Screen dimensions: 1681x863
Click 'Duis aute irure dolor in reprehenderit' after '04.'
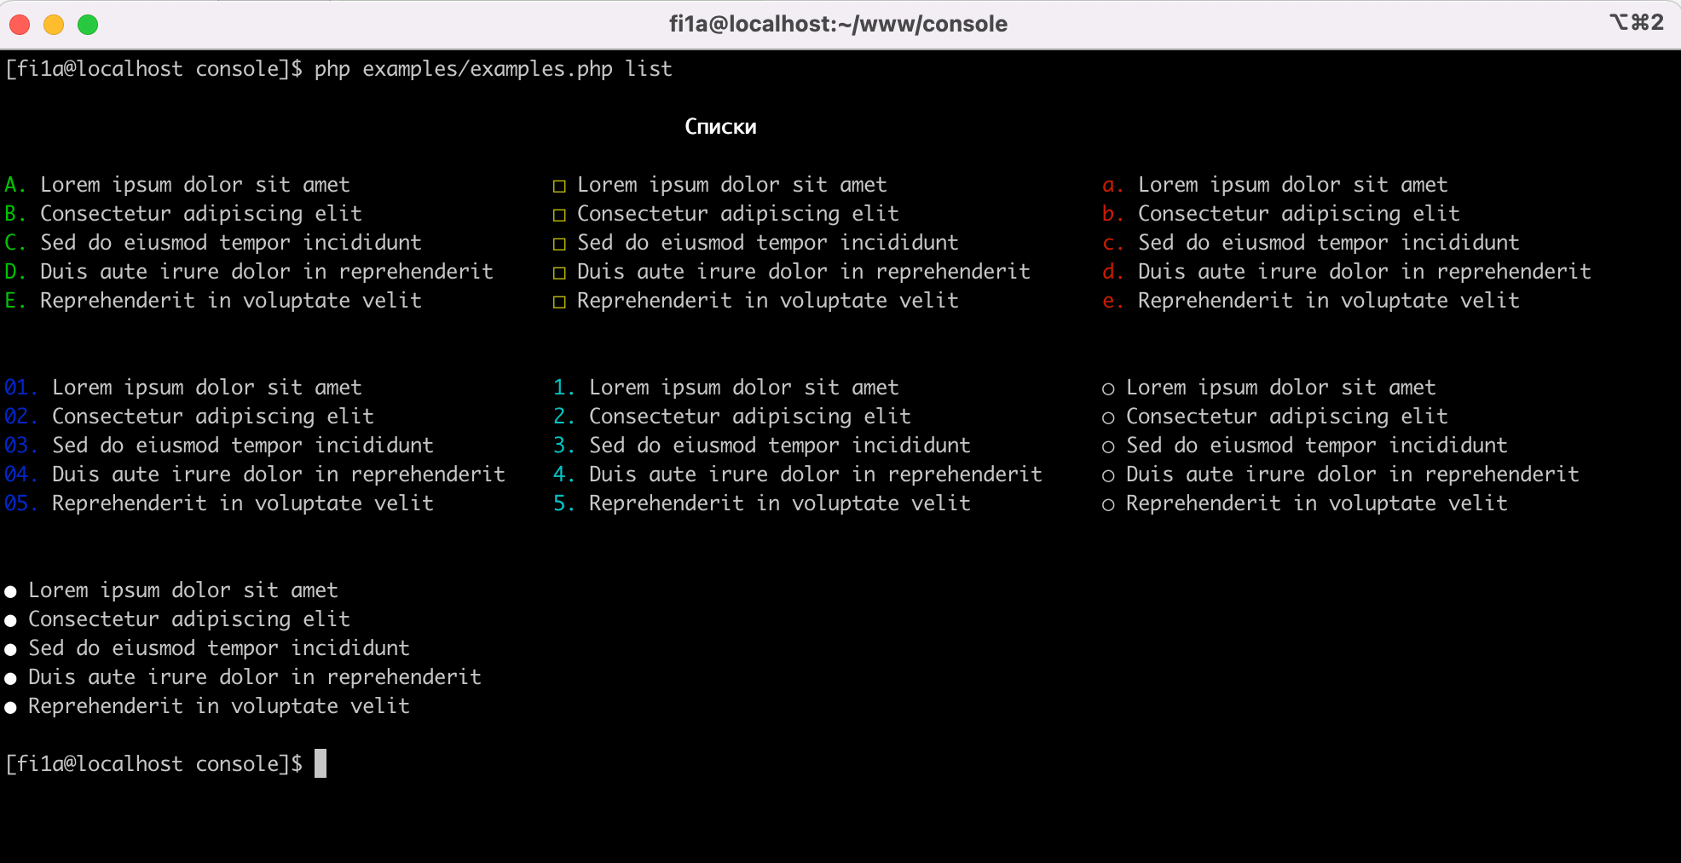pyautogui.click(x=279, y=475)
